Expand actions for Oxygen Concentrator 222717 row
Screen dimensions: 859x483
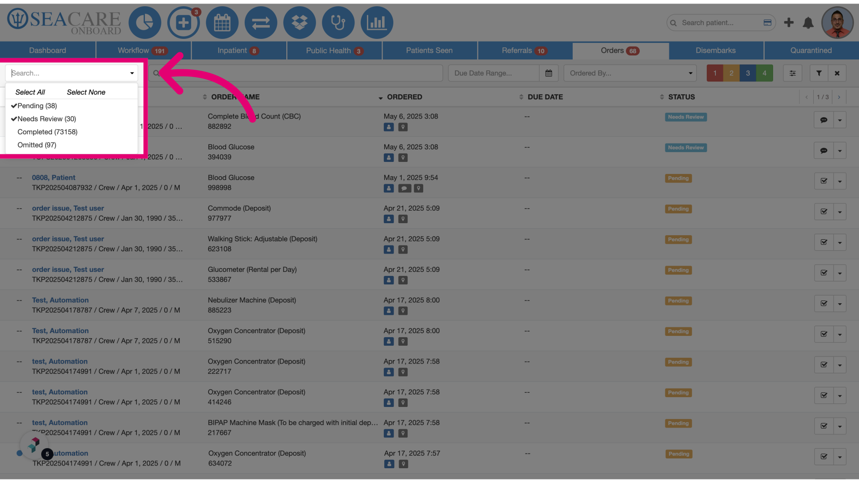[840, 365]
